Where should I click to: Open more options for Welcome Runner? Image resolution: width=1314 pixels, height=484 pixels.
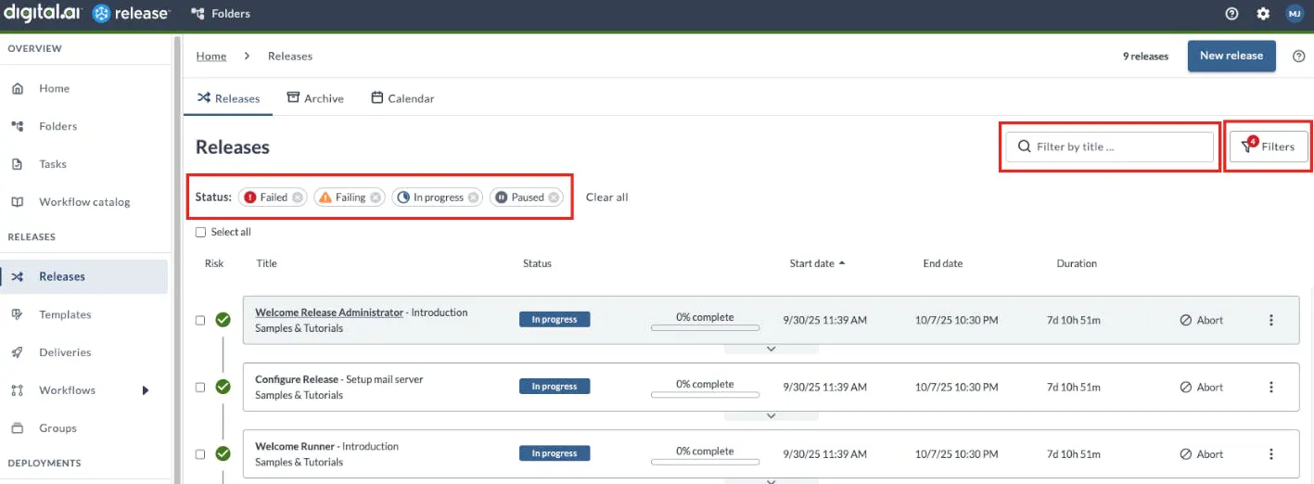click(x=1270, y=453)
